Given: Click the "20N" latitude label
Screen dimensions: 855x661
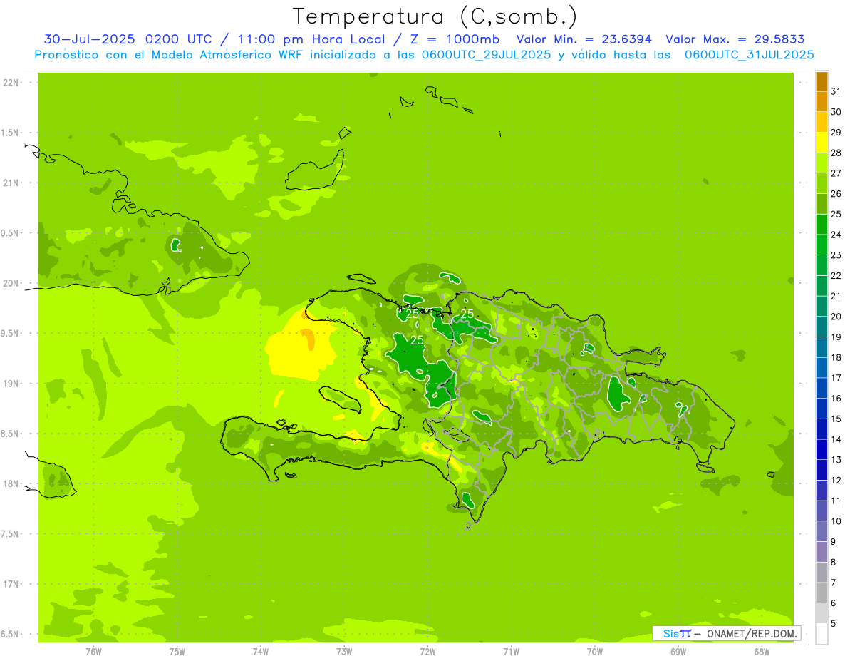Looking at the screenshot, I should pyautogui.click(x=11, y=283).
